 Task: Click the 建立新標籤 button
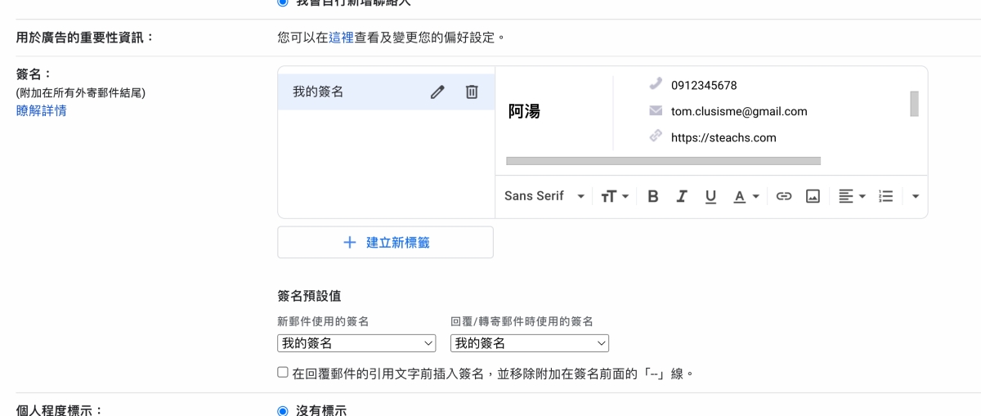[385, 243]
